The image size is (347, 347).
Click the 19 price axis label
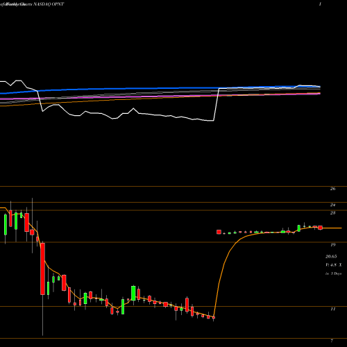coord(332,245)
